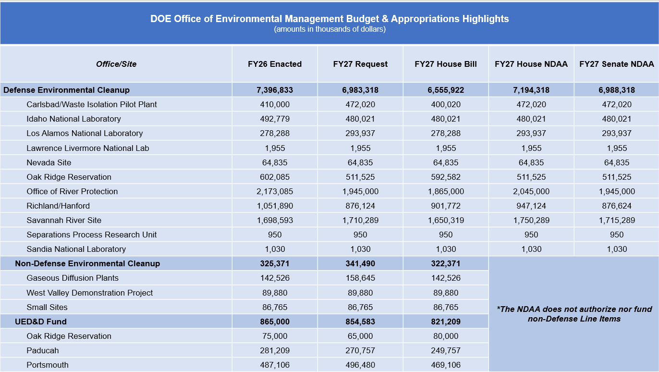Select River Protection House Bill value 1,865,000
Image resolution: width=659 pixels, height=372 pixels.
pos(446,191)
